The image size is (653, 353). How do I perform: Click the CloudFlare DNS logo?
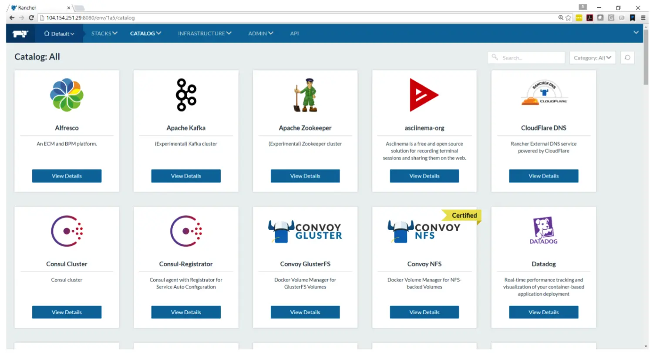point(544,93)
